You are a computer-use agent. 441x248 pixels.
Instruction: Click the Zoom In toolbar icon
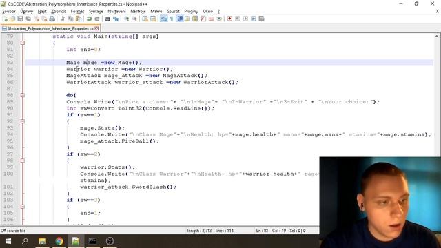pyautogui.click(x=126, y=19)
